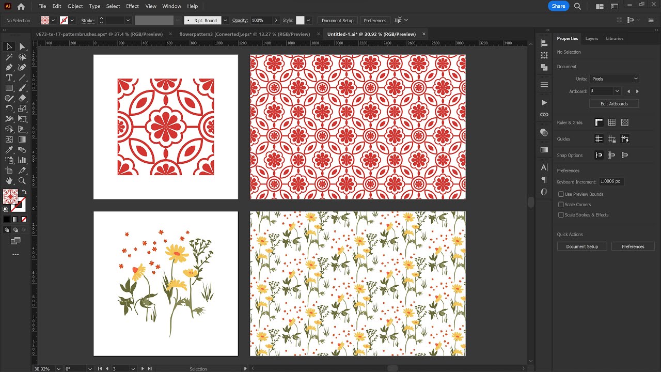The width and height of the screenshot is (661, 372).
Task: Click the Home icon
Action: coord(21,6)
